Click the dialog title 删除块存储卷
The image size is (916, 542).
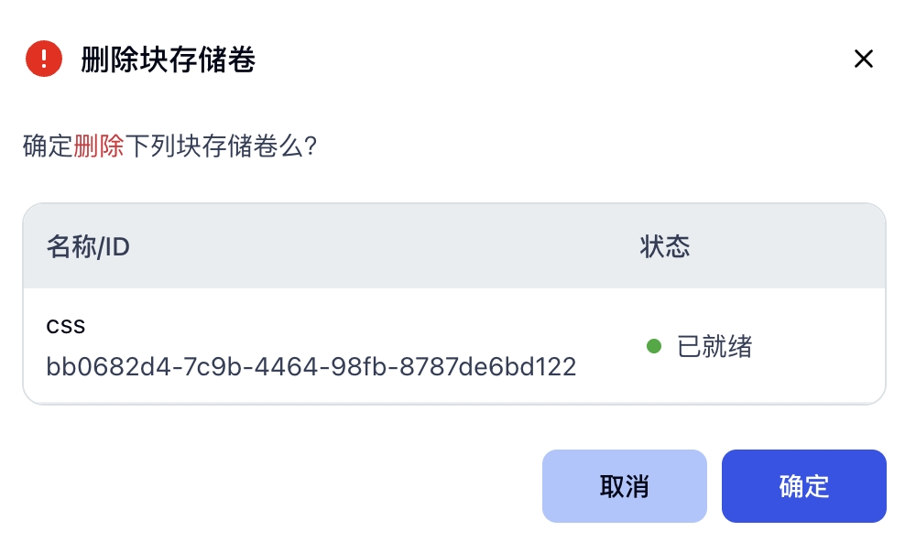168,60
